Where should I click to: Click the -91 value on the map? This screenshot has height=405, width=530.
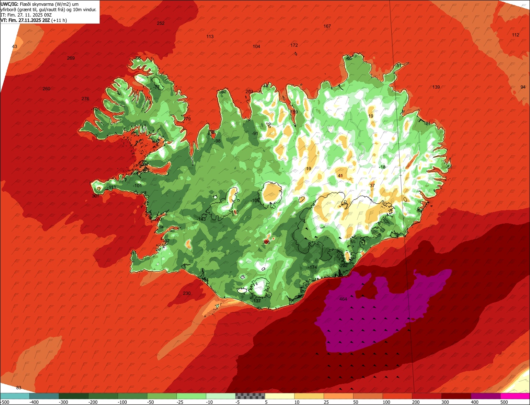[x=255, y=133]
